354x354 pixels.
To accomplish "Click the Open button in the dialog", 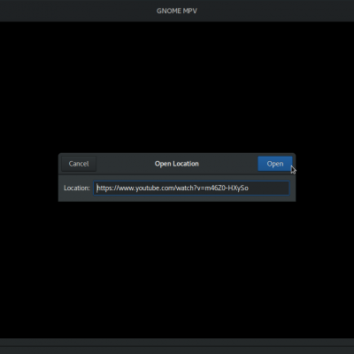I will tap(275, 164).
